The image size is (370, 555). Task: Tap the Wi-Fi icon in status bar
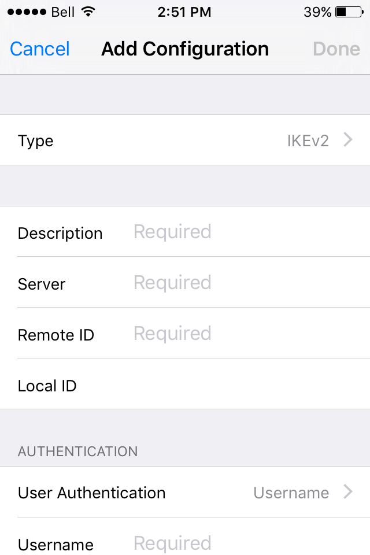(88, 12)
